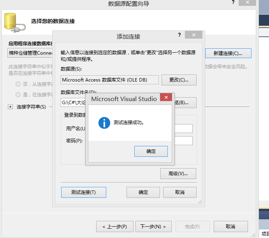Click the 测试连接(T) button
Image resolution: width=269 pixels, height=238 pixels.
(84, 192)
